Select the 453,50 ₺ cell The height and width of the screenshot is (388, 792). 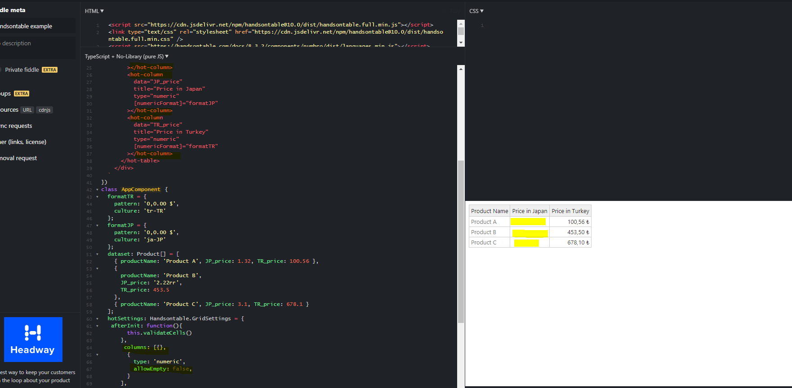tap(570, 232)
